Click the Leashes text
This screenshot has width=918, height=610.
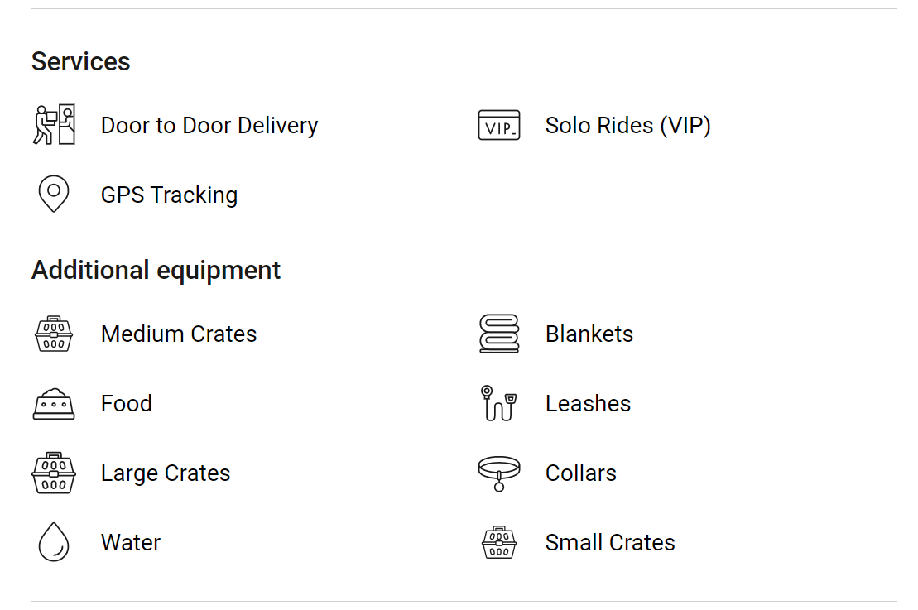coord(588,403)
